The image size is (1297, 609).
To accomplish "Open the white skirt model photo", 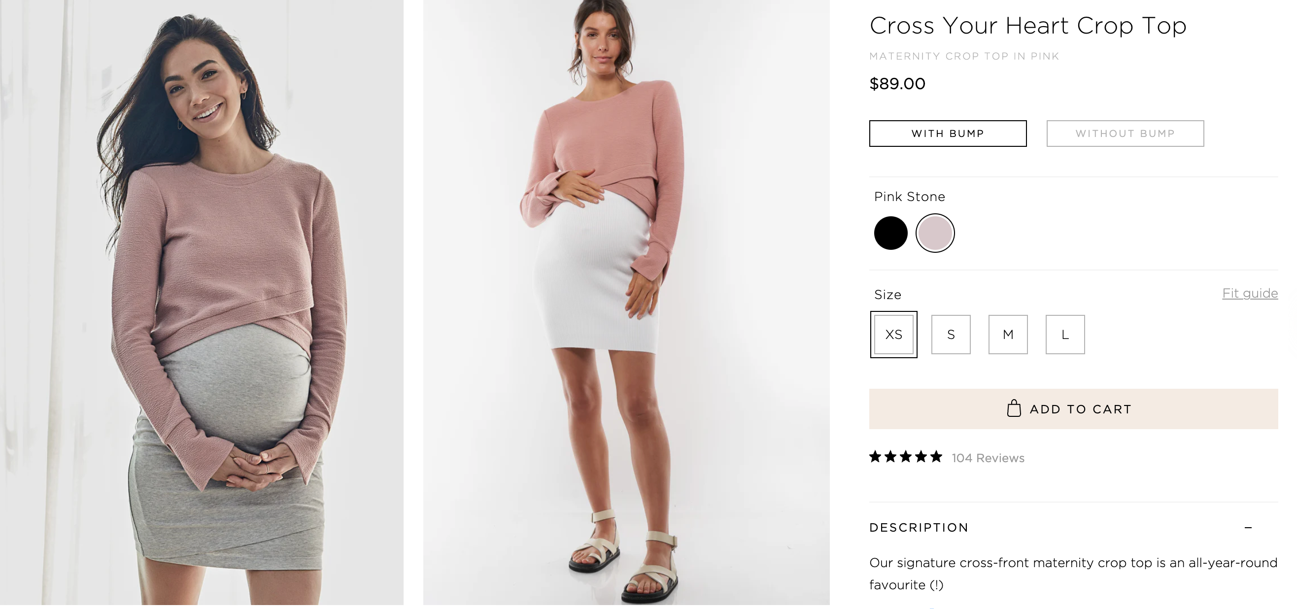I will pyautogui.click(x=626, y=302).
